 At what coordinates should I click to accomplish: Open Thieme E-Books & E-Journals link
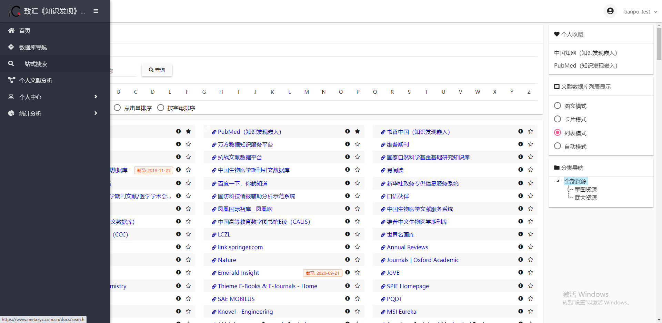[267, 286]
